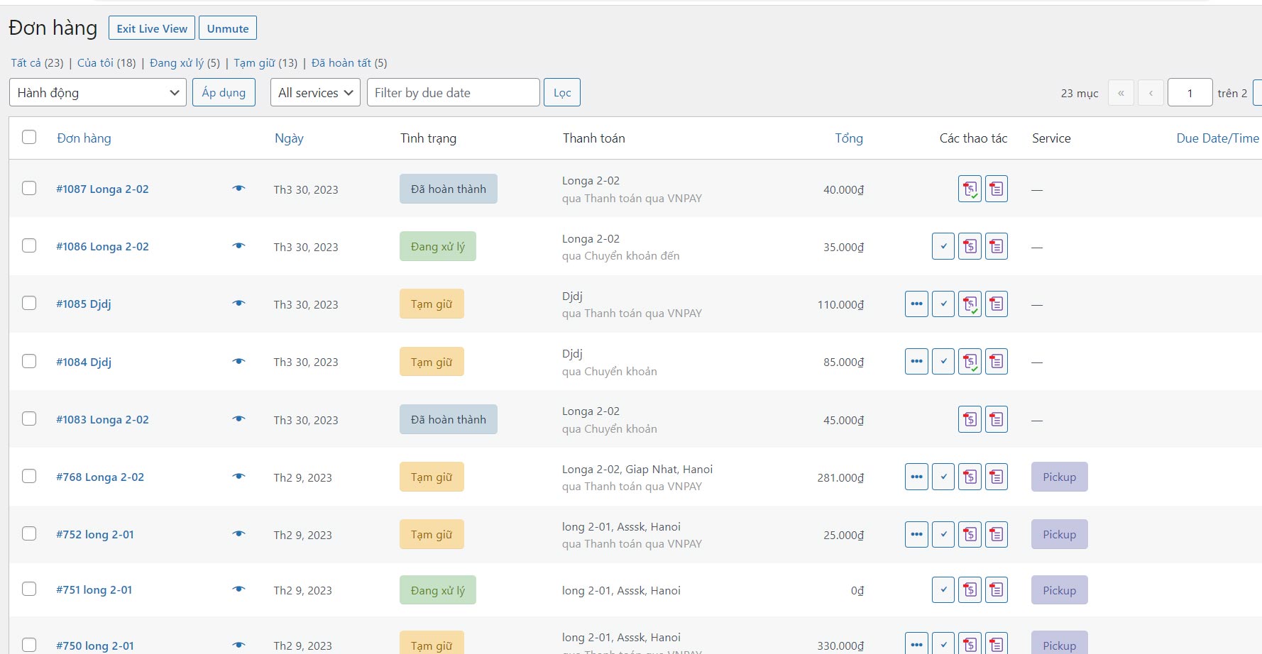Sort orders by the Ngày column header
The width and height of the screenshot is (1262, 654).
289,138
